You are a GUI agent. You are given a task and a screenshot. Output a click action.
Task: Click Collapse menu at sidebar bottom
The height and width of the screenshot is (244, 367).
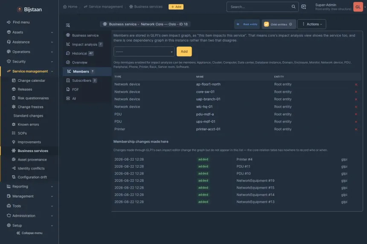[x=29, y=233]
